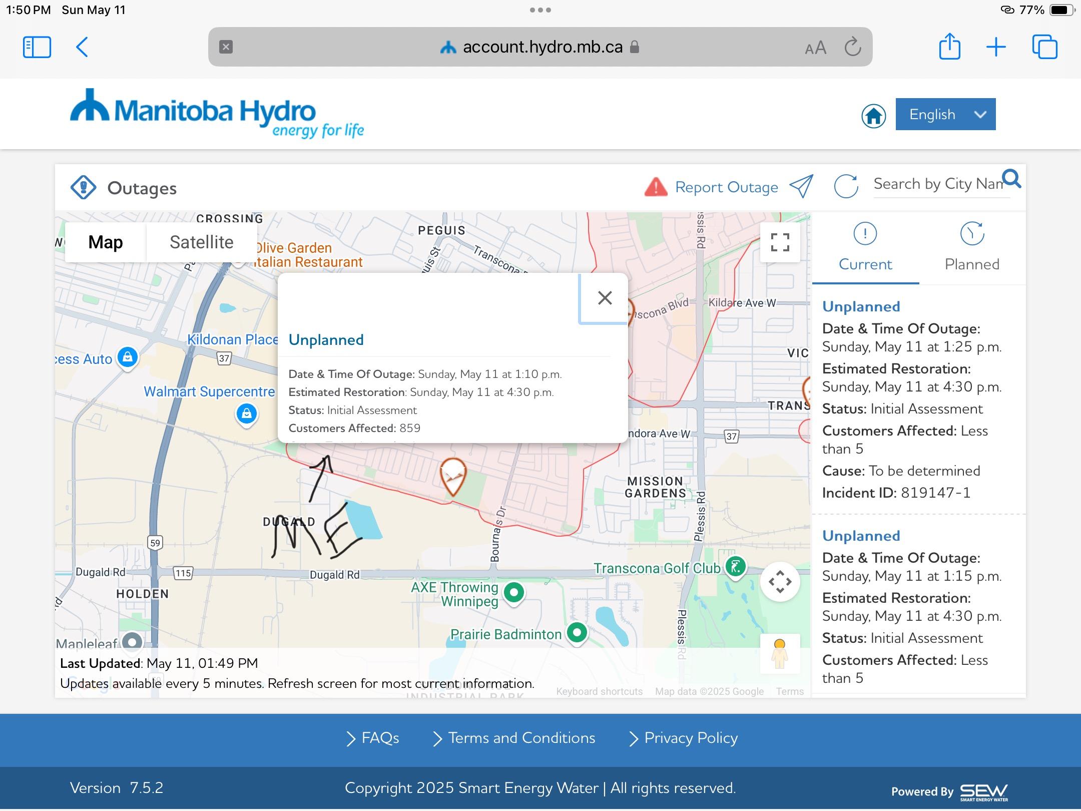This screenshot has height=811, width=1081.
Task: Click the search magnifier icon
Action: click(x=1011, y=179)
